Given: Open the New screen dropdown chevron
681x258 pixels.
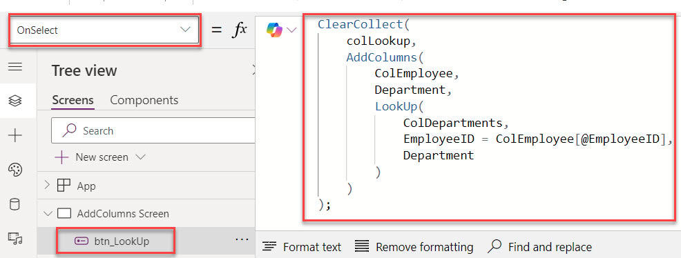Looking at the screenshot, I should coord(140,157).
